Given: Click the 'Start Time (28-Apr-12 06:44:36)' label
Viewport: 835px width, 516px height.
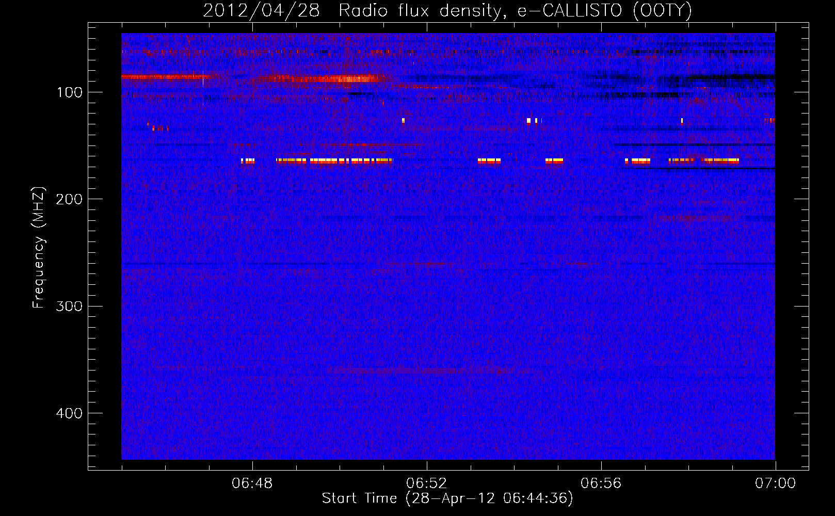Looking at the screenshot, I should [x=447, y=498].
